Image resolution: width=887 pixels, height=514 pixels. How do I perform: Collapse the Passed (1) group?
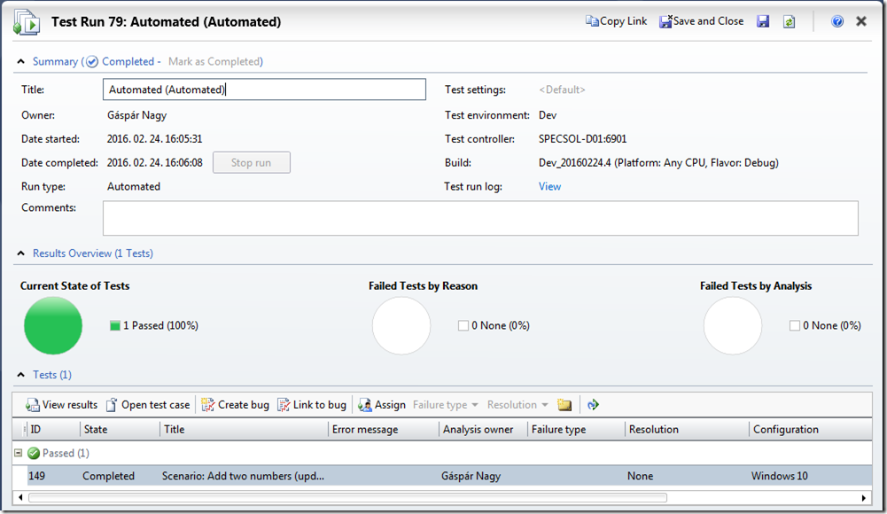[18, 453]
